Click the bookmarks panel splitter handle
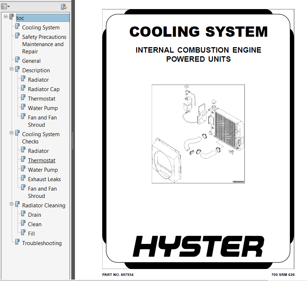307x281 pixels. click(x=73, y=140)
